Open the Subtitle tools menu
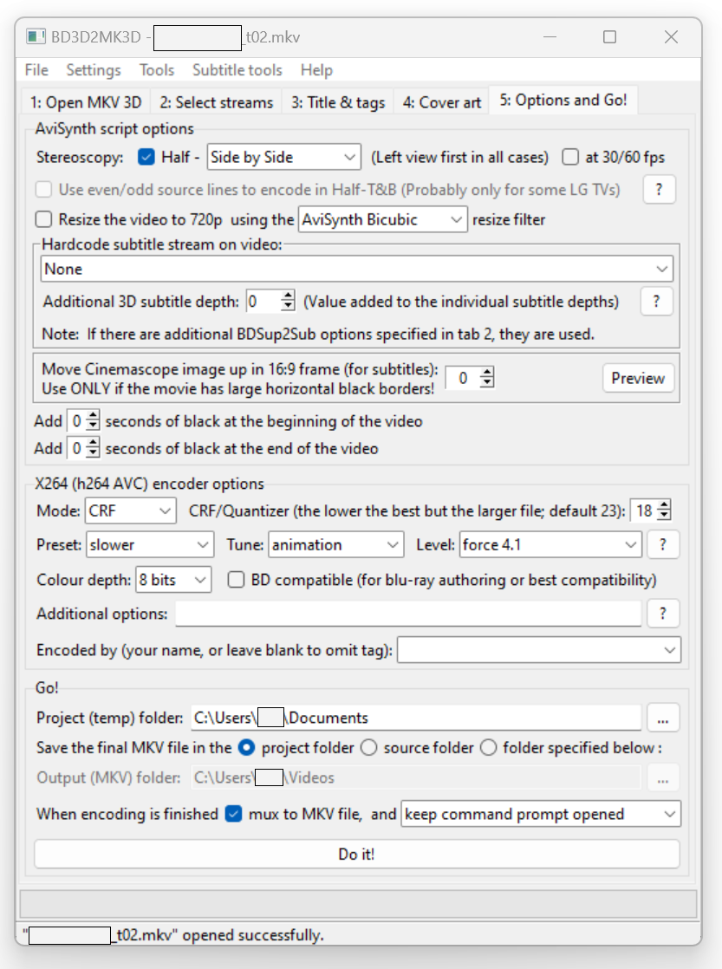This screenshot has width=722, height=969. point(237,70)
